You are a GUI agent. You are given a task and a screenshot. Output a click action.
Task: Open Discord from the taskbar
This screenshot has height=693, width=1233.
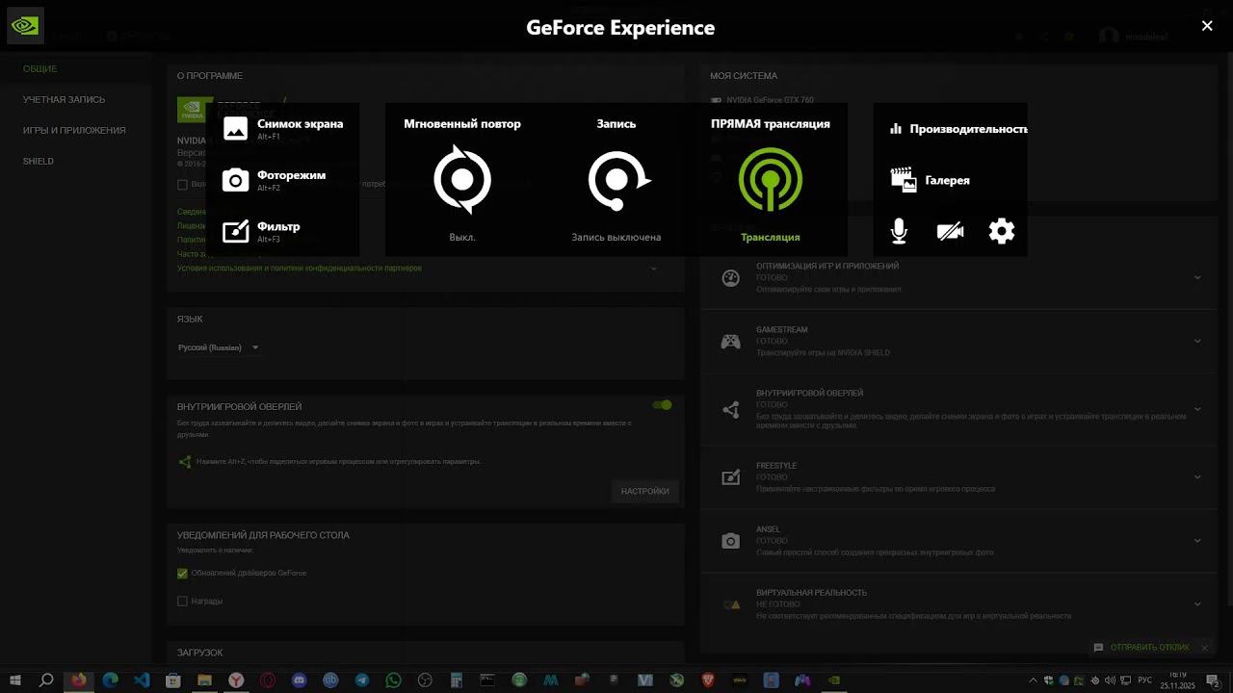click(299, 680)
